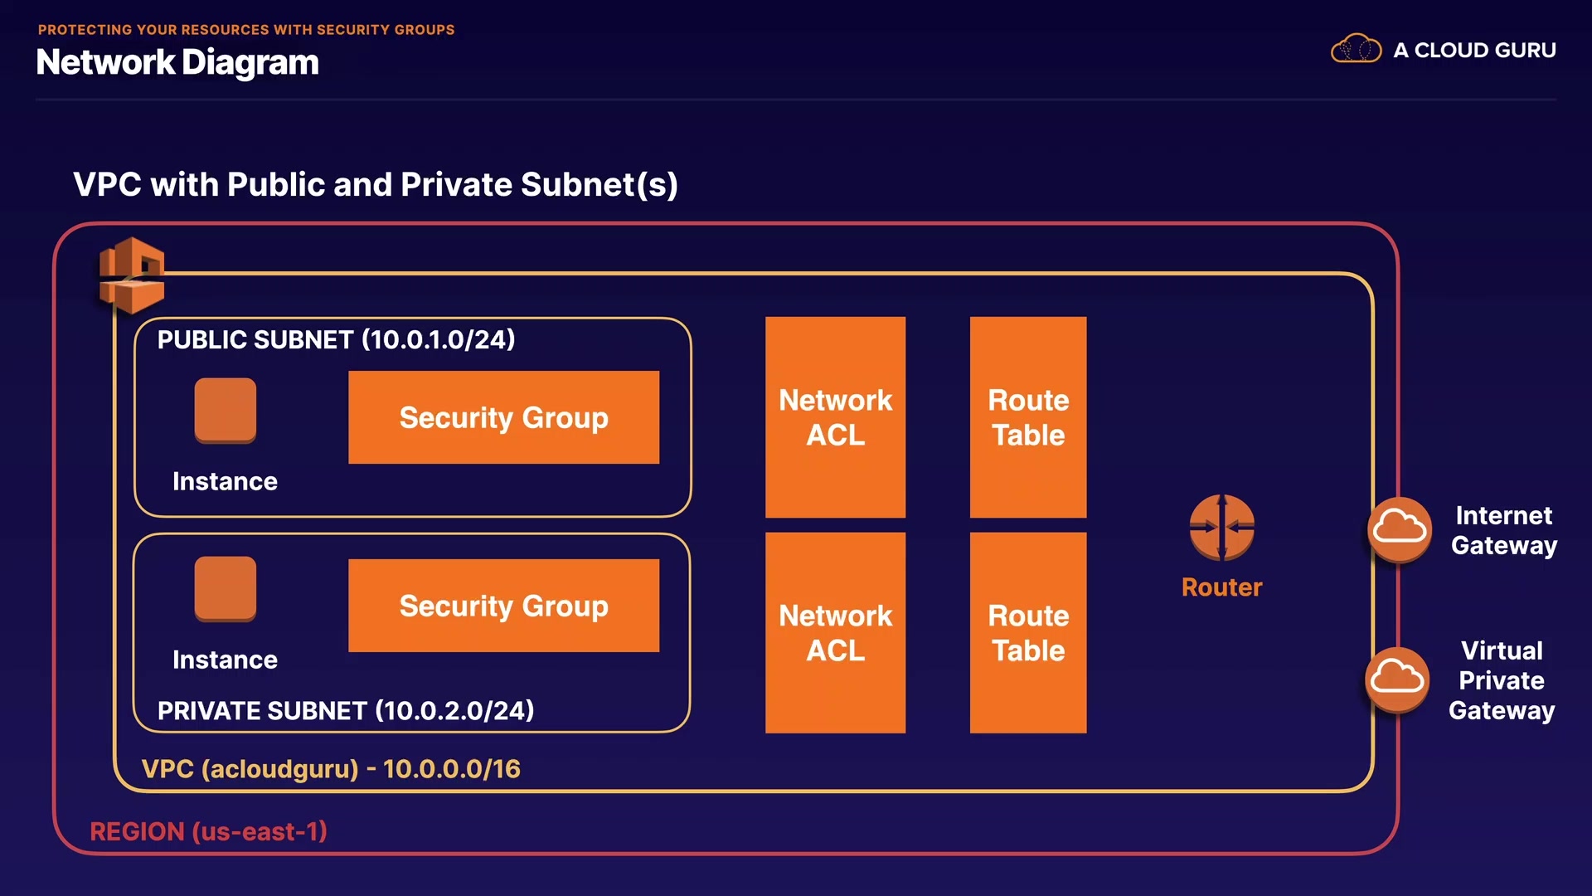The height and width of the screenshot is (896, 1592).
Task: Click the Virtual Private Gateway cloud icon
Action: coord(1397,679)
